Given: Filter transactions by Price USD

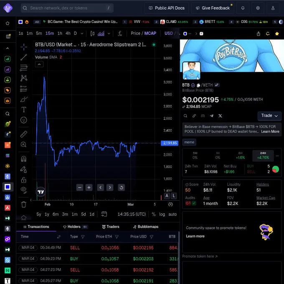Looking at the screenshot, I should coord(152,237).
